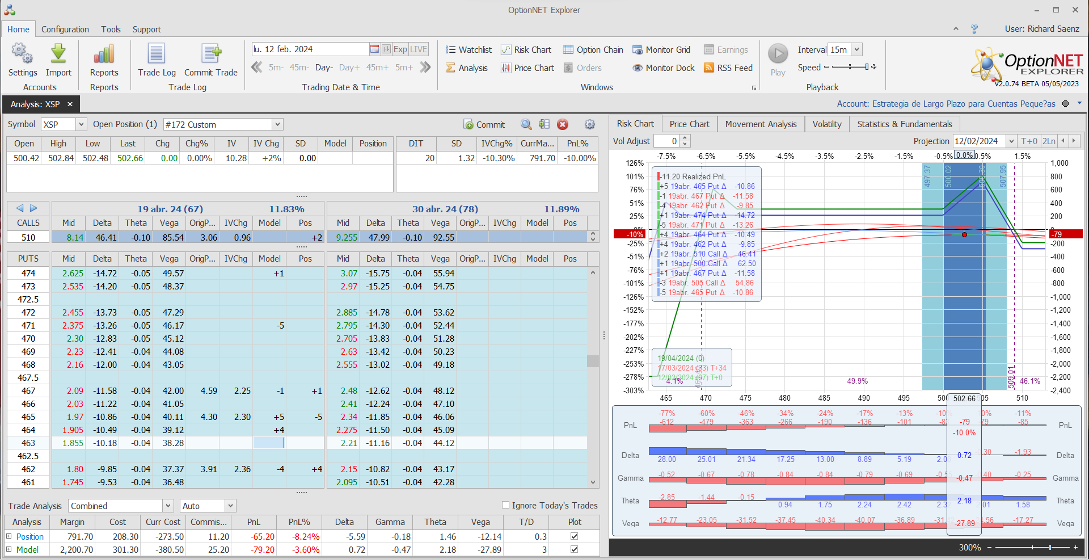Viewport: 1089px width, 559px height.
Task: Switch to the Home ribbon tab
Action: pos(18,30)
